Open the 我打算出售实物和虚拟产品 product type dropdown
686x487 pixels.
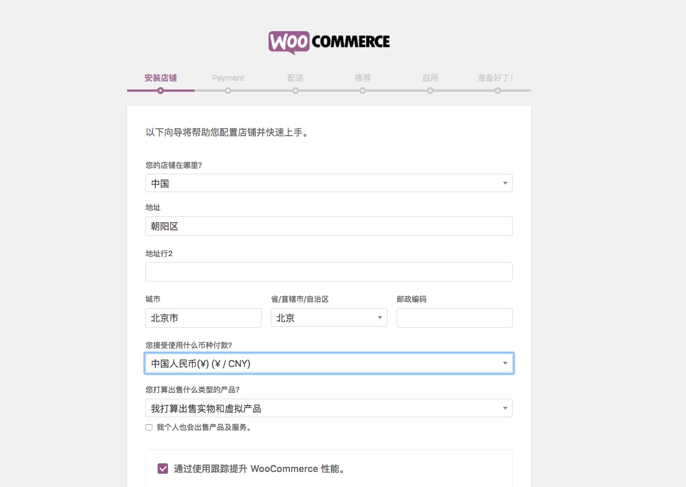pos(329,408)
